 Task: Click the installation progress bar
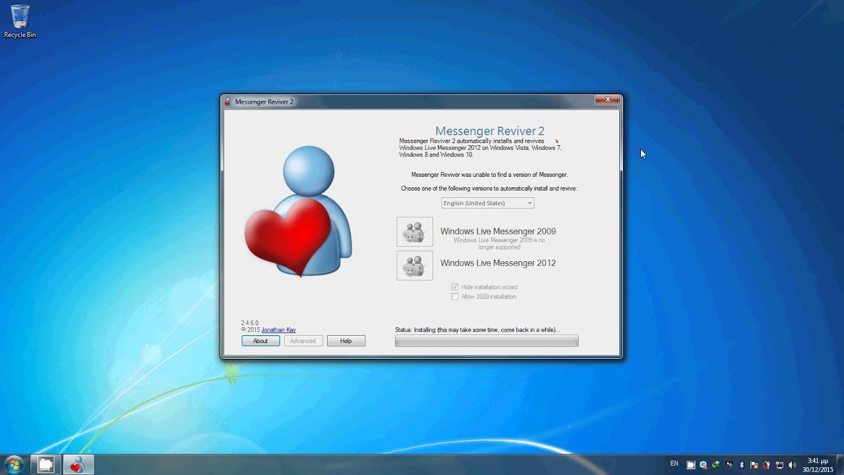(487, 341)
